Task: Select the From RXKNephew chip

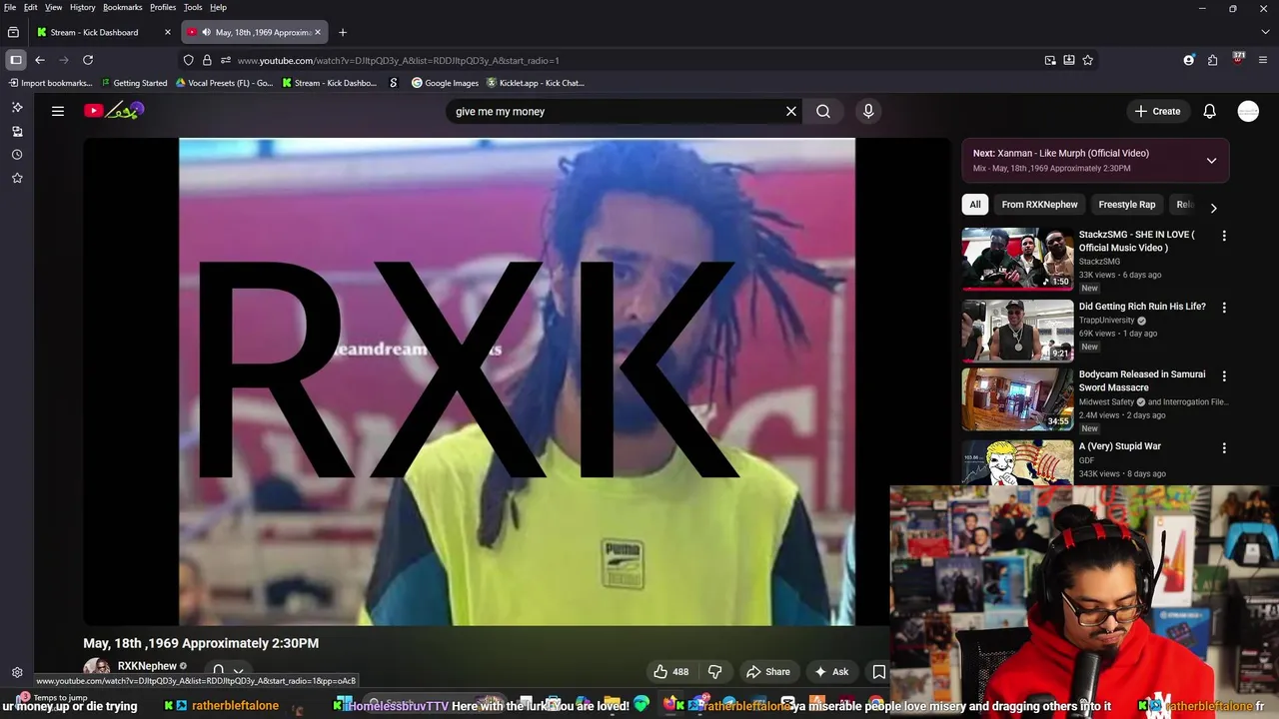Action: pyautogui.click(x=1039, y=205)
